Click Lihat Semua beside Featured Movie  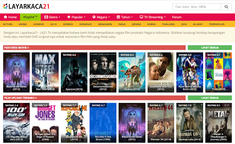coord(210,48)
